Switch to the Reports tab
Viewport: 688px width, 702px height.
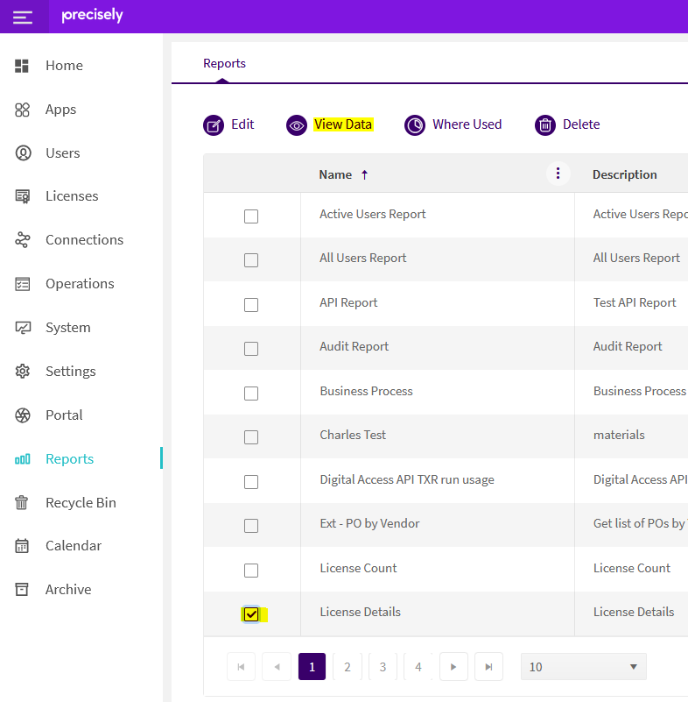pos(224,63)
